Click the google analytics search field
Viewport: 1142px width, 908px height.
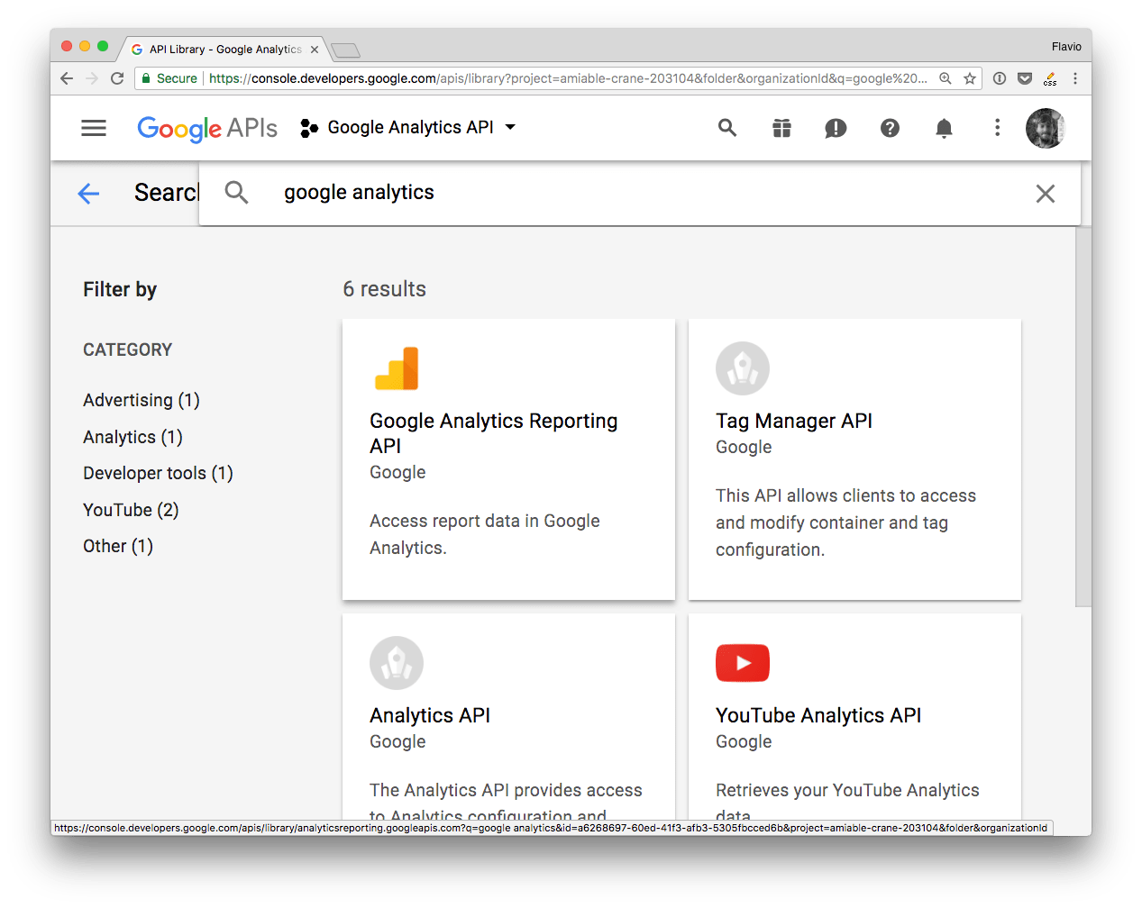pyautogui.click(x=631, y=193)
